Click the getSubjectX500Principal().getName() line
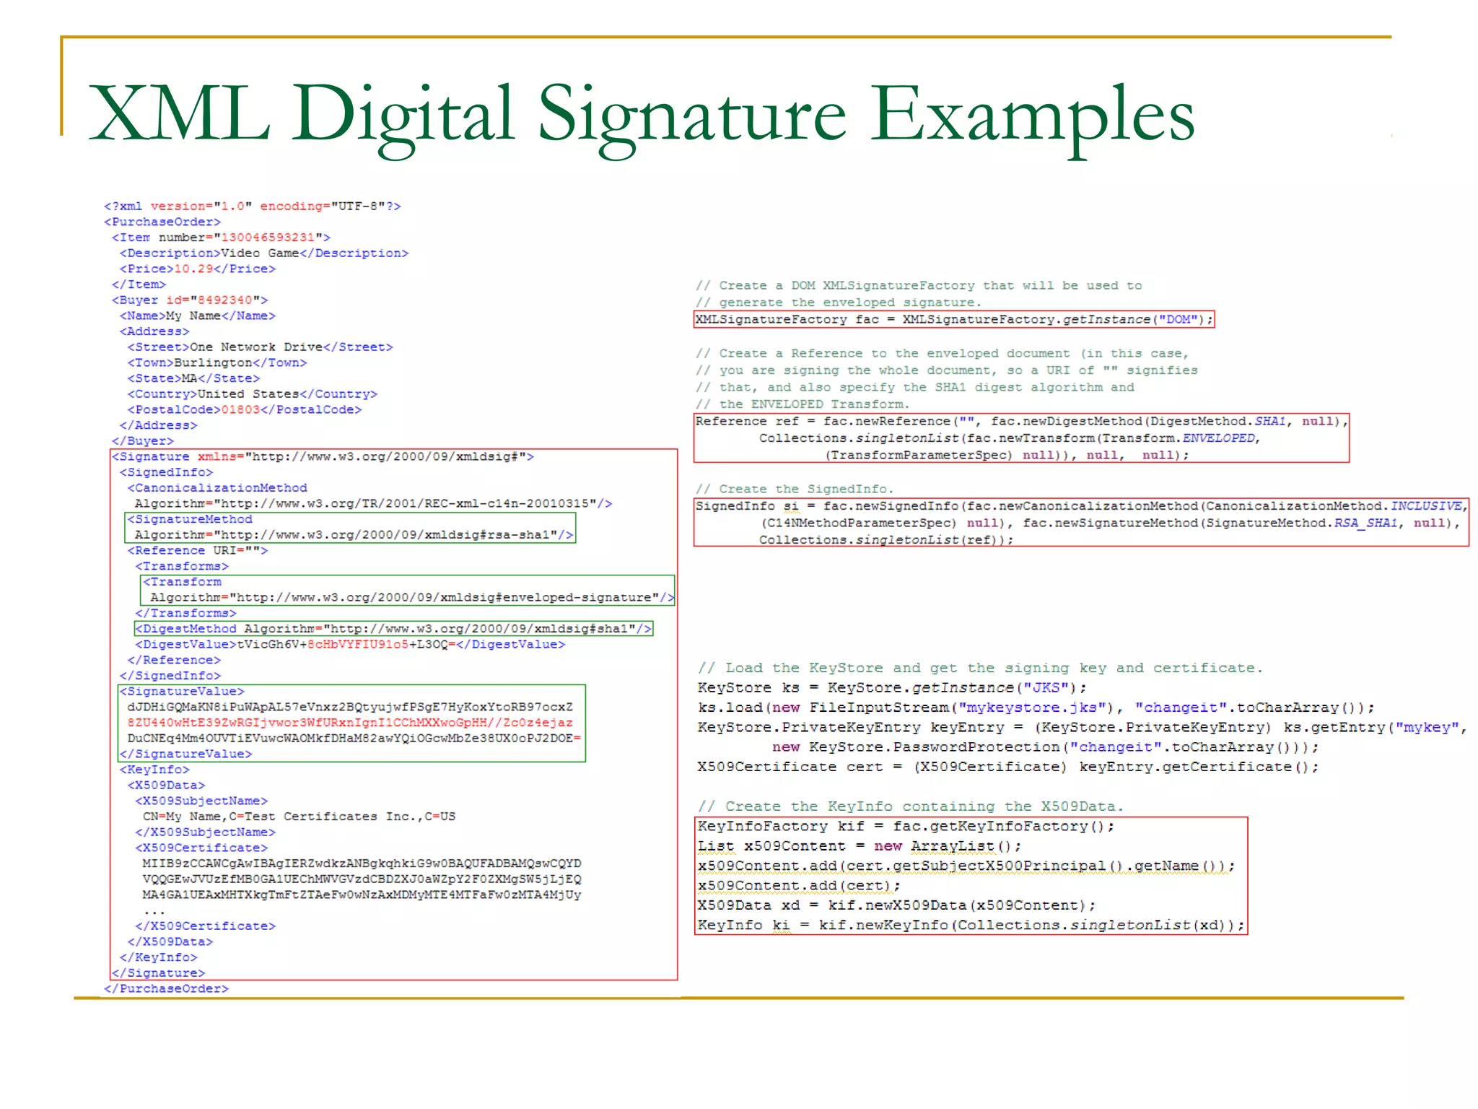This screenshot has height=1109, width=1478. click(966, 866)
